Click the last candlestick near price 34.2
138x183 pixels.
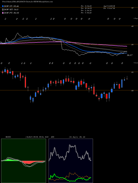pyautogui.click(x=127, y=79)
